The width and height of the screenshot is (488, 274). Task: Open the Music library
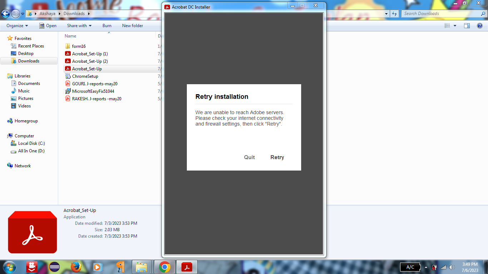[x=24, y=91]
